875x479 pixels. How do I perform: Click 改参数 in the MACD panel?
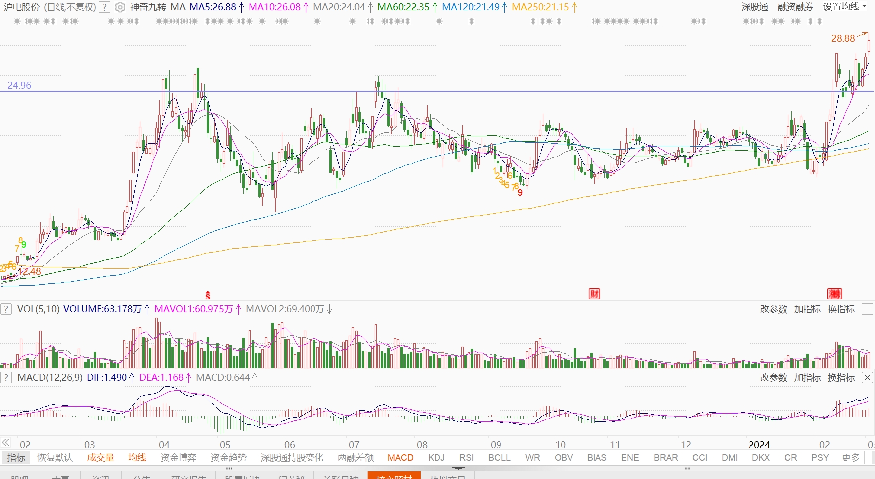[x=774, y=378]
